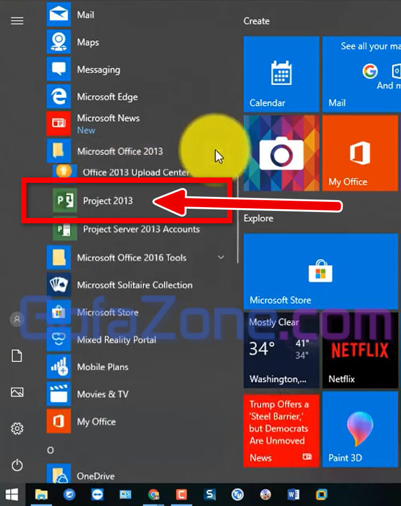Open the weather tile for Washington
This screenshot has width=401, height=506.
pyautogui.click(x=281, y=350)
